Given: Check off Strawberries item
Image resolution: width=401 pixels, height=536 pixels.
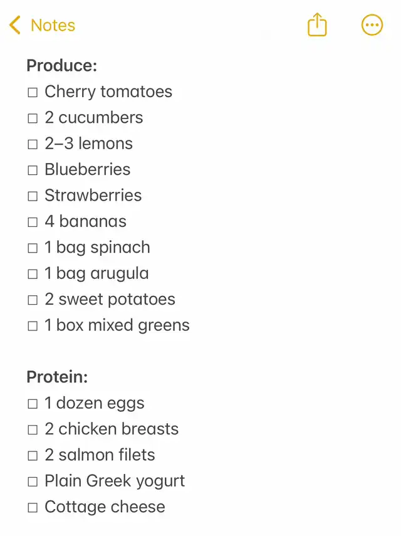Looking at the screenshot, I should pyautogui.click(x=33, y=196).
